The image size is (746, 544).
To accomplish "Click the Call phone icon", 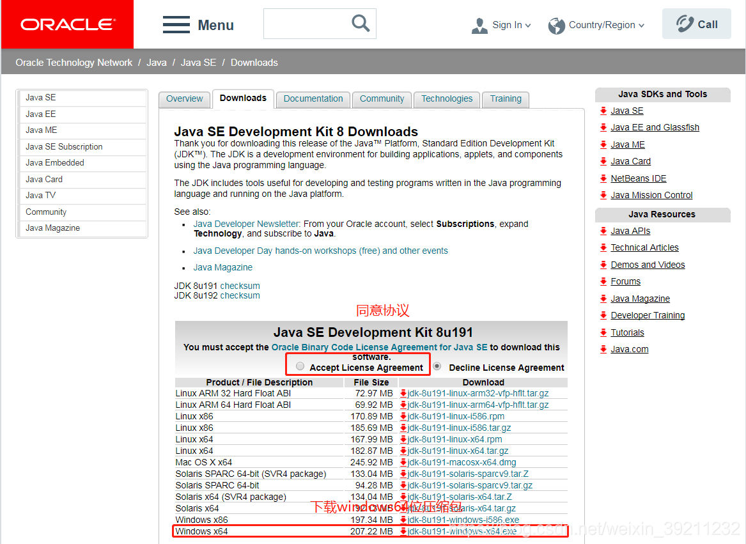I will coord(685,24).
